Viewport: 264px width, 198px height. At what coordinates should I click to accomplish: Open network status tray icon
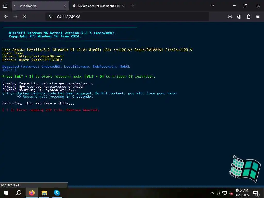[x=225, y=193]
